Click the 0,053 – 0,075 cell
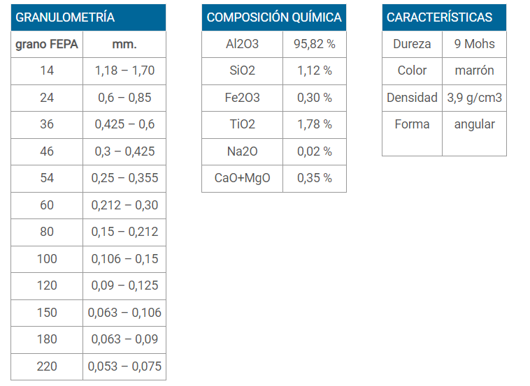The width and height of the screenshot is (530, 386). tap(124, 366)
